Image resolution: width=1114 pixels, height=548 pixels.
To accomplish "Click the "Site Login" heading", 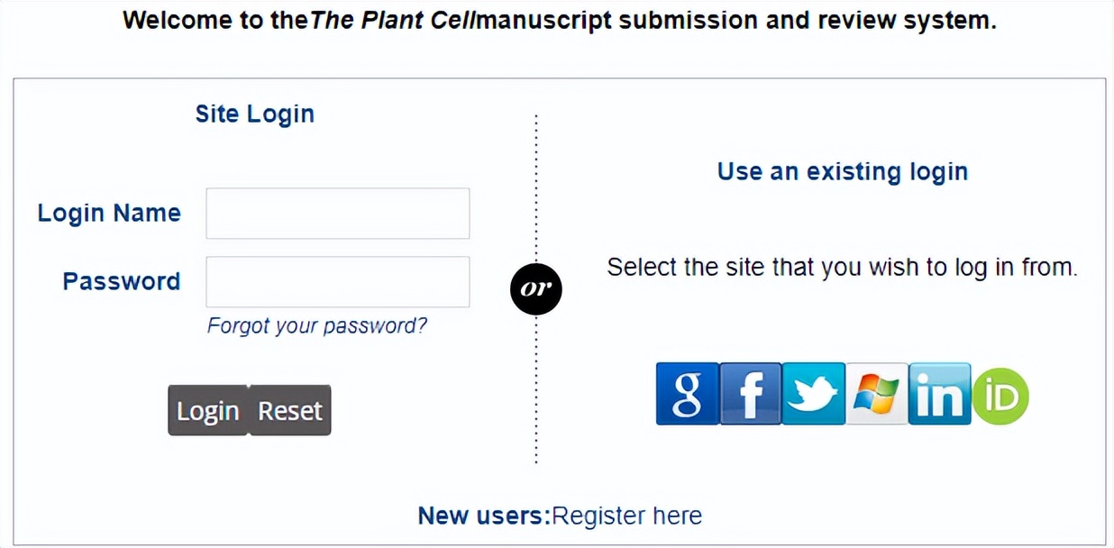I will tap(255, 114).
